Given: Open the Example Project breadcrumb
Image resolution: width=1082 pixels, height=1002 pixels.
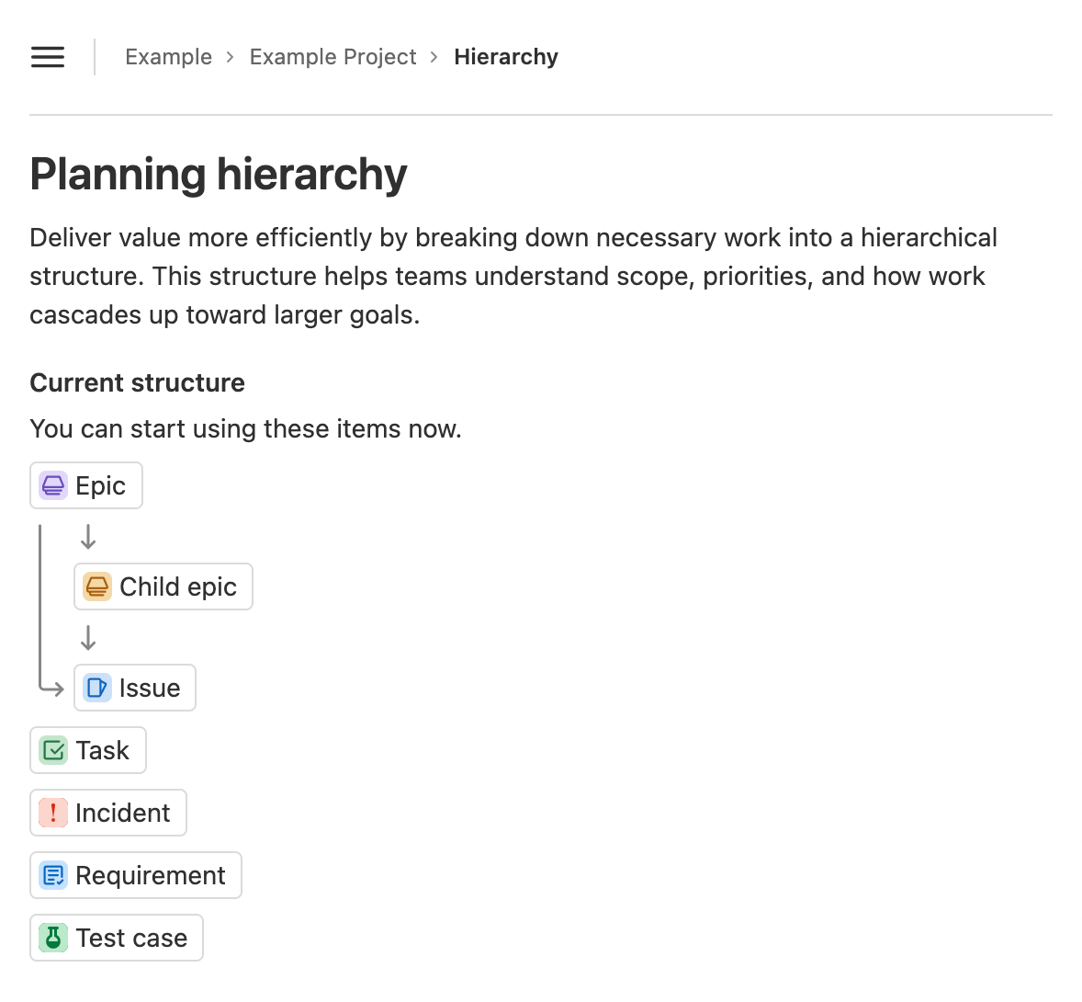Looking at the screenshot, I should (x=332, y=57).
